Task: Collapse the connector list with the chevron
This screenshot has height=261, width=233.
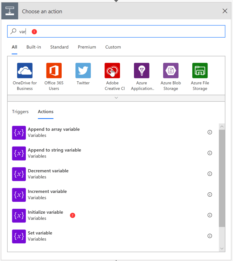Action: pyautogui.click(x=116, y=98)
